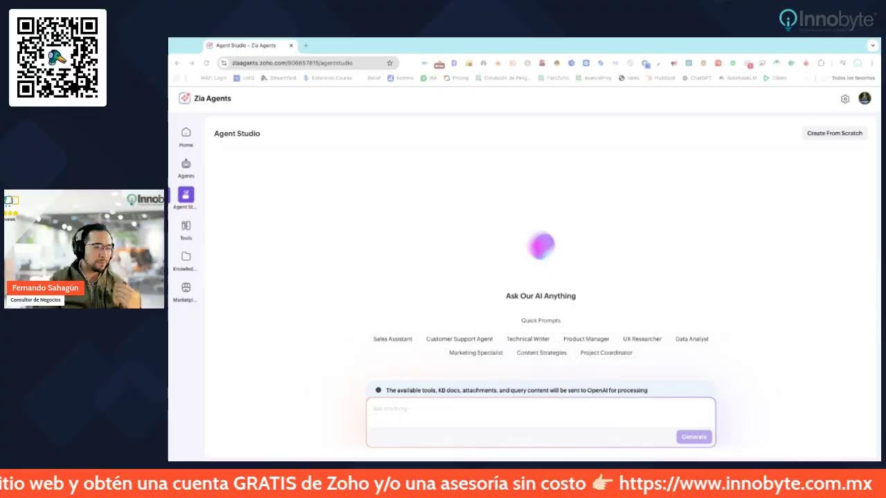886x498 pixels.
Task: Open the FactZoho bookmark
Action: point(553,78)
